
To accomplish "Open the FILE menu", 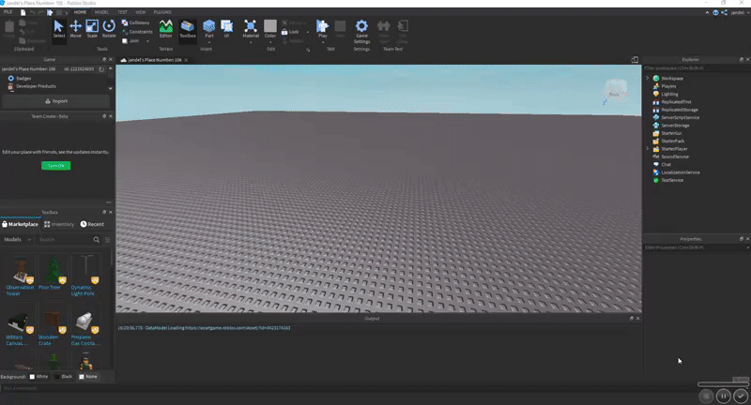I will 8,12.
